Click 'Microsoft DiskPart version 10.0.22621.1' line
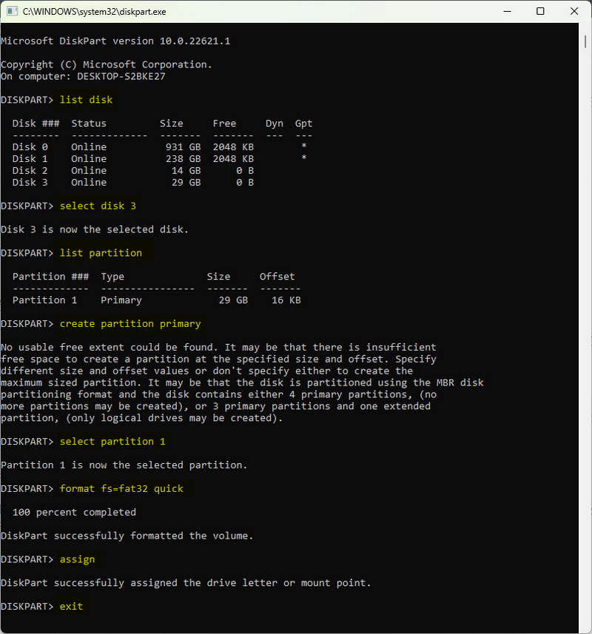Screen dimensions: 592x634 (115, 41)
